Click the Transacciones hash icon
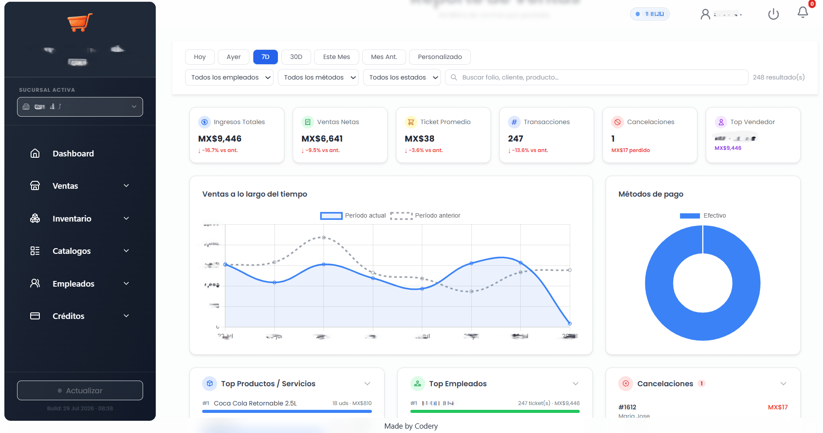 (x=514, y=122)
